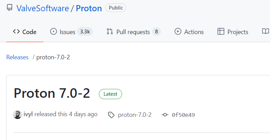Click the Projects table icon
Image resolution: width=270 pixels, height=140 pixels.
point(221,32)
